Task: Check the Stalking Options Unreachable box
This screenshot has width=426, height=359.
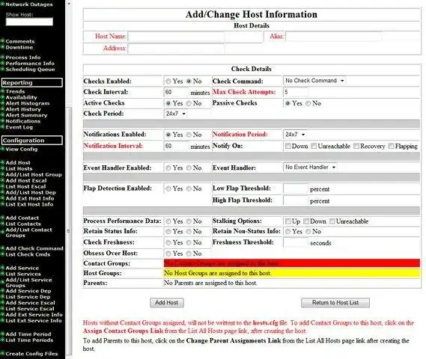Action: pyautogui.click(x=332, y=221)
